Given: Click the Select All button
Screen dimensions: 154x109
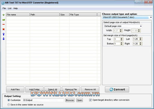Looking at the screenshot, I should point(53,90).
